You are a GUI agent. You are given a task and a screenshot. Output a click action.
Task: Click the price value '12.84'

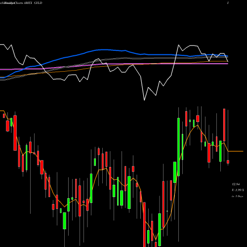coord(236,184)
